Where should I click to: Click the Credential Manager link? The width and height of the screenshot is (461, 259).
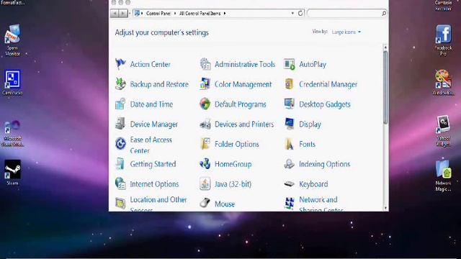point(328,84)
